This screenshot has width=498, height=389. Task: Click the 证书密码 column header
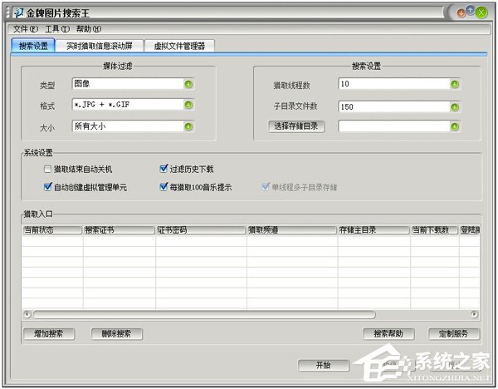click(201, 230)
